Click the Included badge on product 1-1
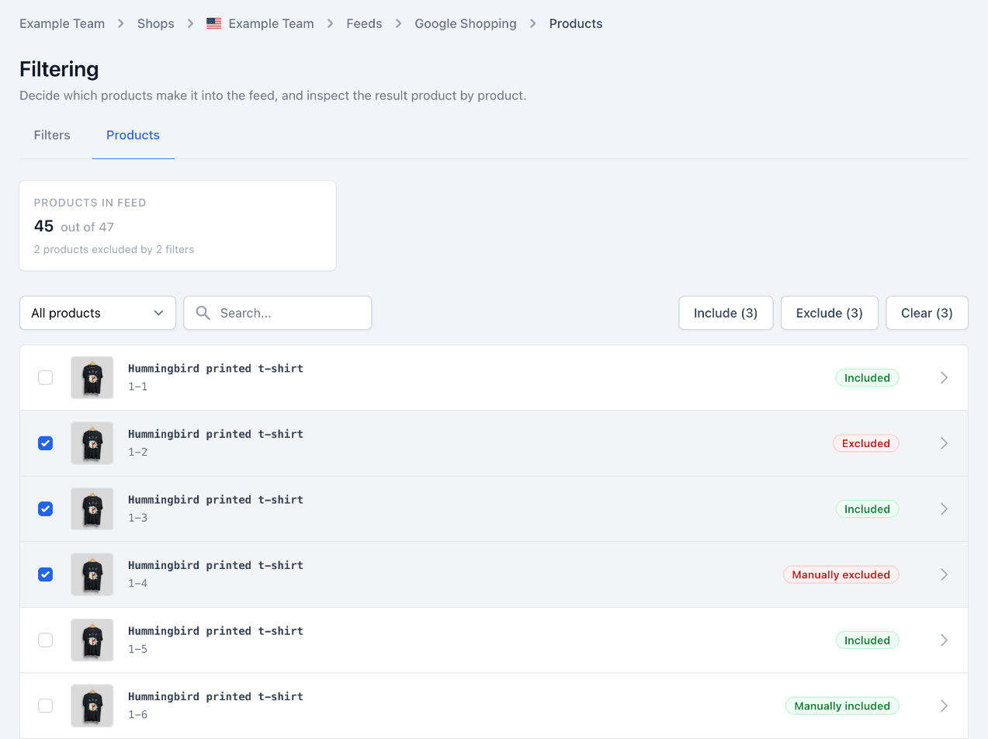The width and height of the screenshot is (988, 739). [x=867, y=377]
